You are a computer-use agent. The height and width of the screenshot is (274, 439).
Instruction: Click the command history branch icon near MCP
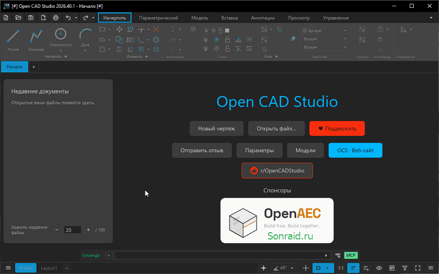coord(338,255)
